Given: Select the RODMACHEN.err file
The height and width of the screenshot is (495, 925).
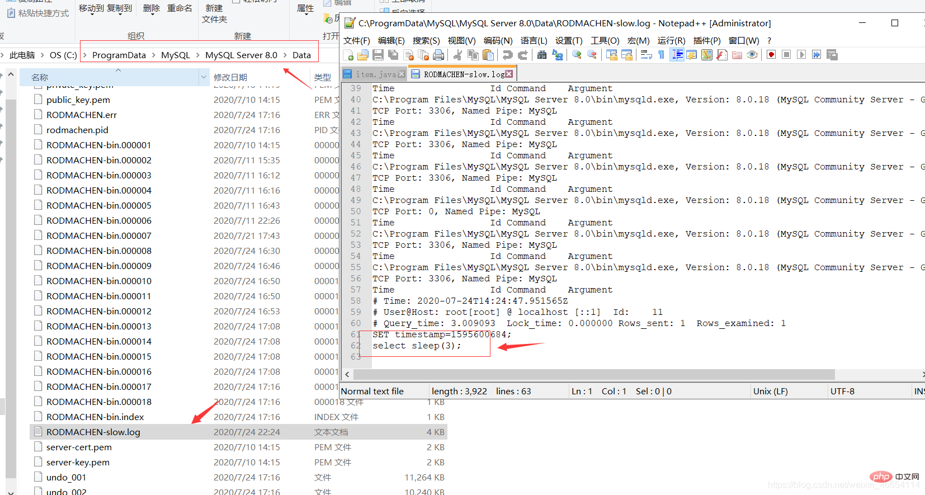Looking at the screenshot, I should [82, 115].
